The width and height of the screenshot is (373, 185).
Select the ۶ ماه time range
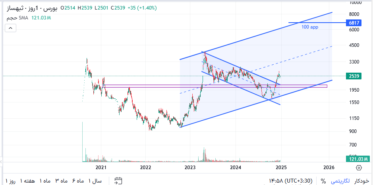77,181
